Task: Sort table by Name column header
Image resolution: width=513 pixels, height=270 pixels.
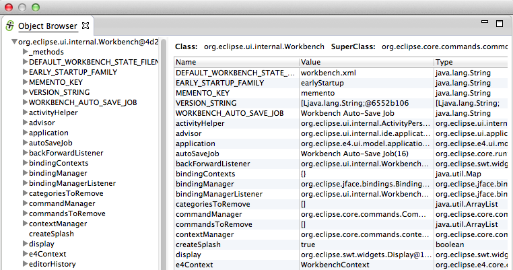Action: click(x=236, y=62)
